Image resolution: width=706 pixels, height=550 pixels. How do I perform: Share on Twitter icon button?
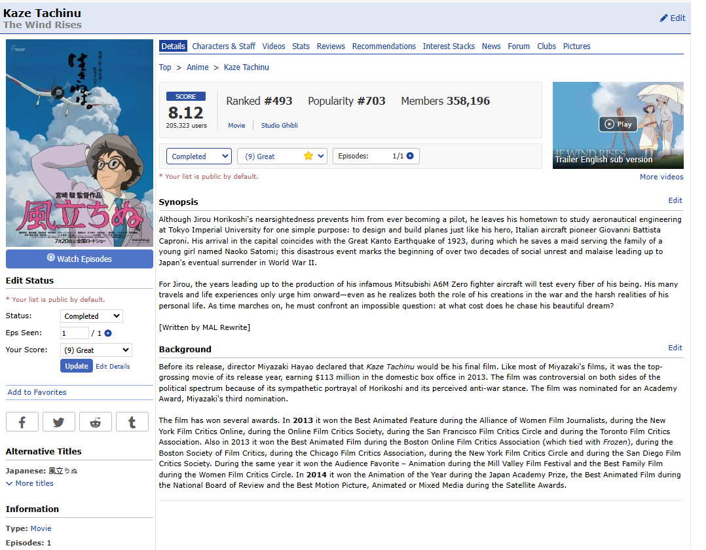click(58, 422)
